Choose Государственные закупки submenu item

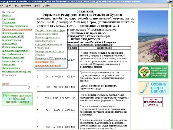tap(49, 51)
